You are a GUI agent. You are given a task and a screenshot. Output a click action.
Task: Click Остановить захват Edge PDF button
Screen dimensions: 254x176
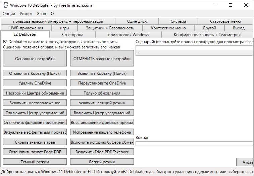pos(35,152)
